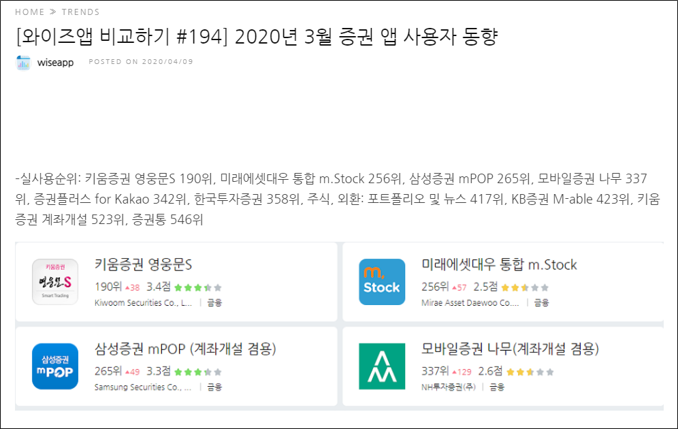Click the Samsung Securities Co. developer name

tap(143, 387)
